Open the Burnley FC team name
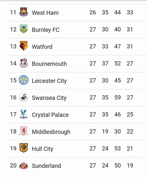This screenshot has width=147, height=177. [46, 30]
